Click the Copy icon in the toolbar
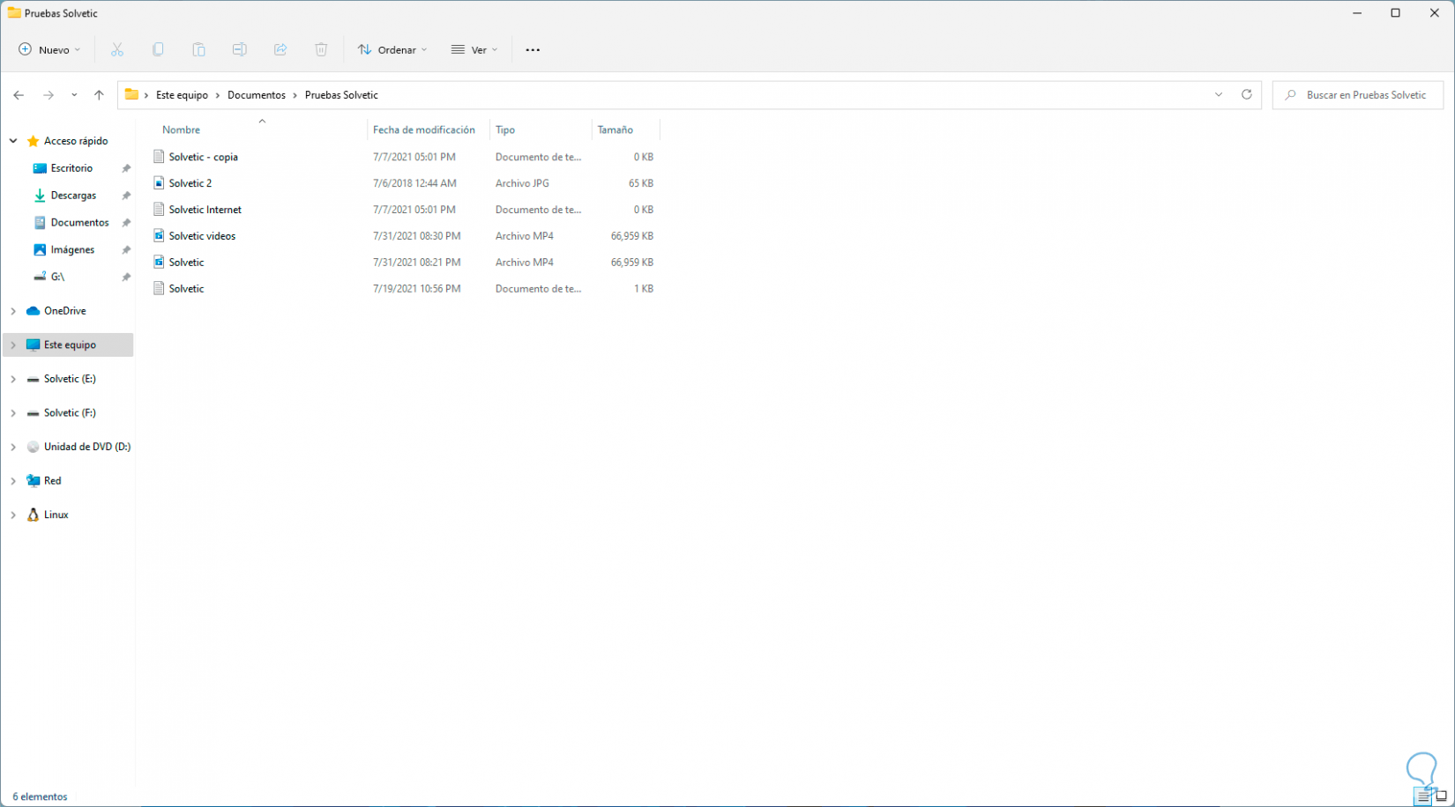 158,50
